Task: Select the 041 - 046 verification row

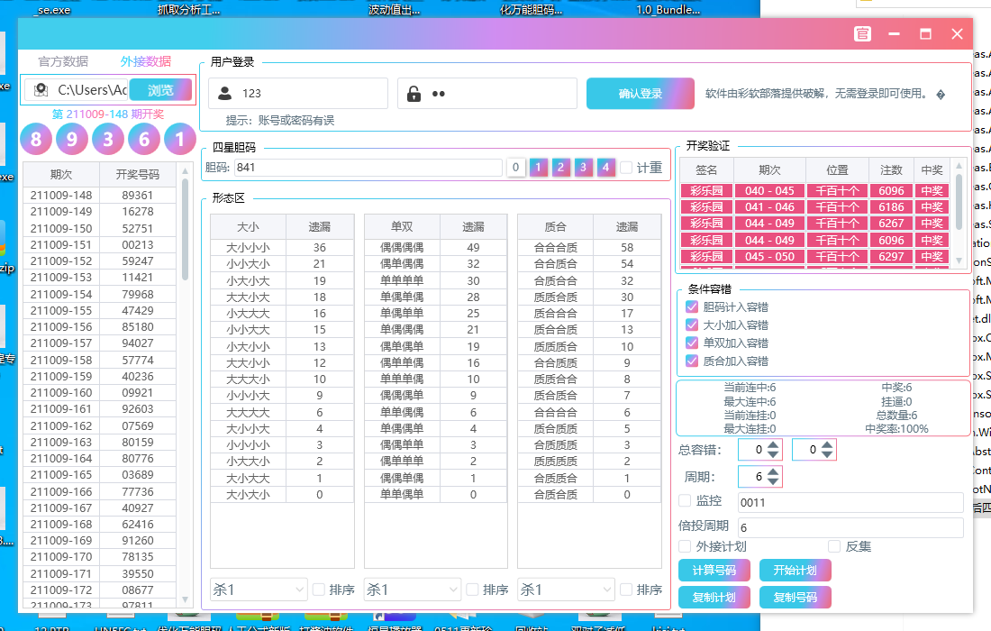Action: pyautogui.click(x=814, y=206)
